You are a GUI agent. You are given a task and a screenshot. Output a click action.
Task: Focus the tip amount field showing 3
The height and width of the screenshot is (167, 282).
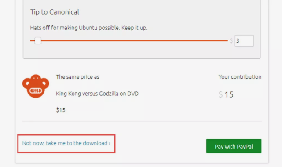click(244, 41)
